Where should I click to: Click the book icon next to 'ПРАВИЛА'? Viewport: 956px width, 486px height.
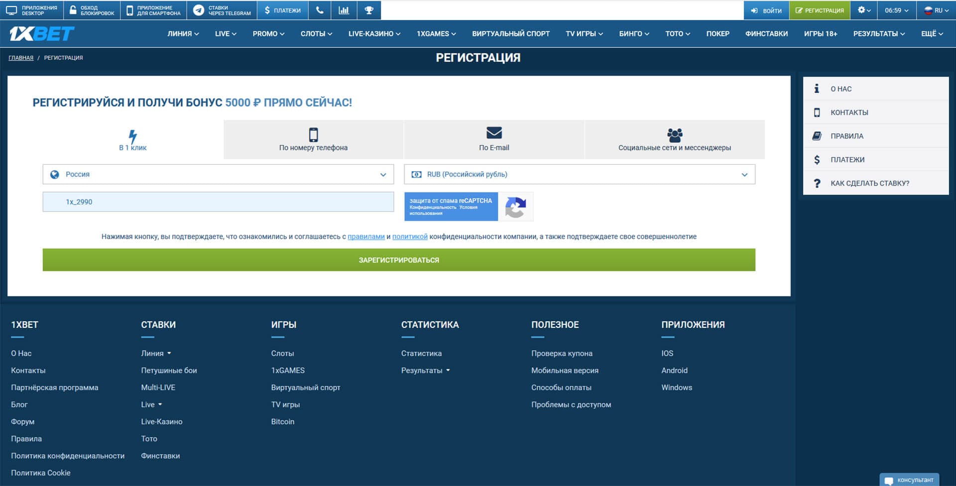click(x=817, y=136)
